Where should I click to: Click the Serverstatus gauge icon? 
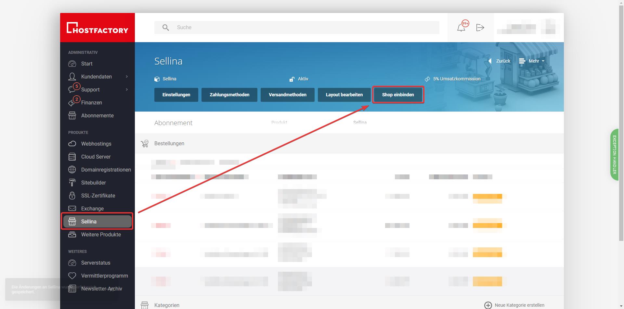point(72,263)
